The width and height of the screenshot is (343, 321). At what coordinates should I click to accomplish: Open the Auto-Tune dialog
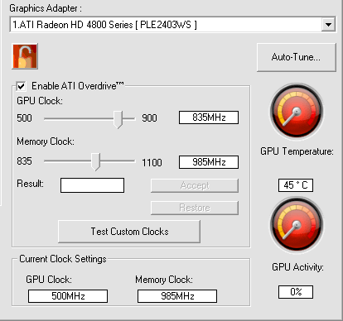pyautogui.click(x=297, y=57)
